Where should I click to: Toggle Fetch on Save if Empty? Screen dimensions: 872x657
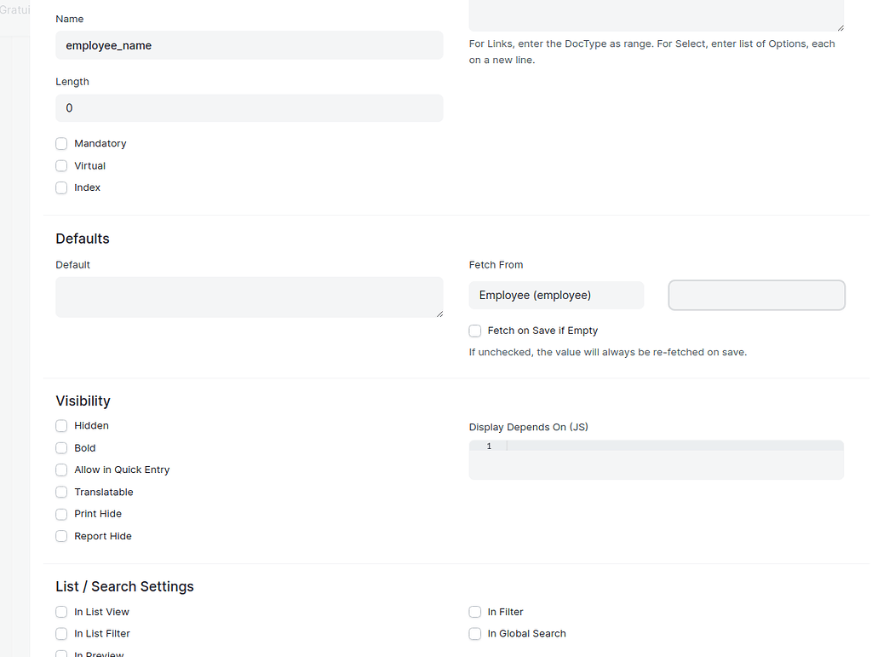coord(475,331)
